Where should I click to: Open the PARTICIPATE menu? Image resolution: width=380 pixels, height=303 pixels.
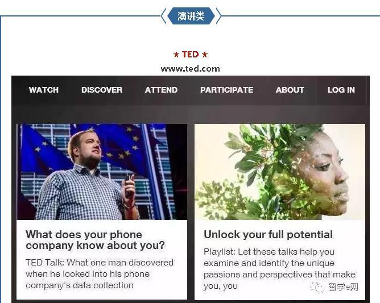[x=226, y=90]
